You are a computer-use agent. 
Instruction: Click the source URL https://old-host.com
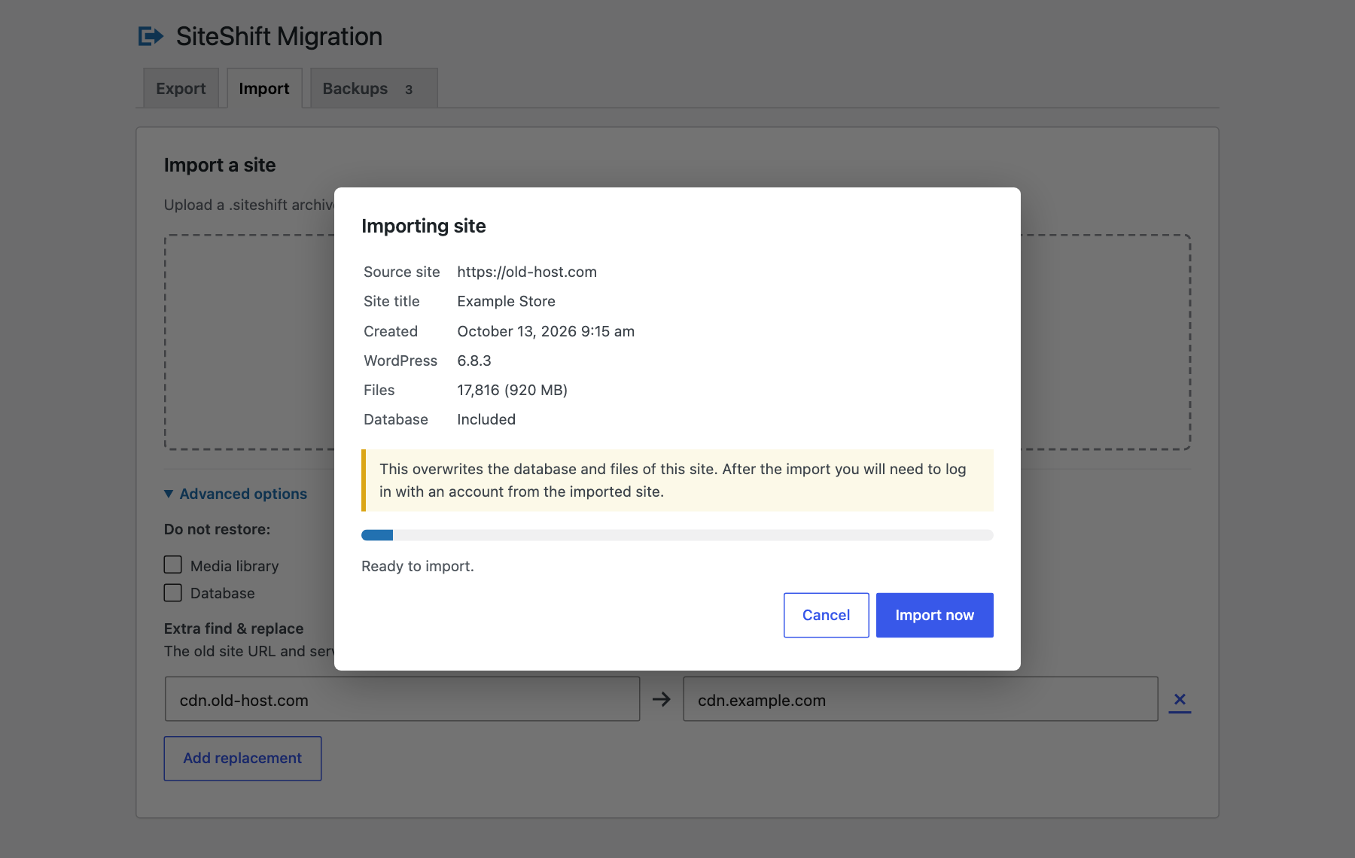click(527, 272)
